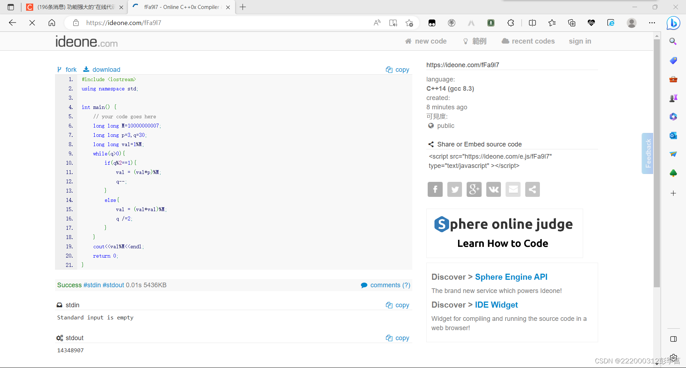Click new code in ideone header
This screenshot has width=686, height=368.
tap(426, 41)
